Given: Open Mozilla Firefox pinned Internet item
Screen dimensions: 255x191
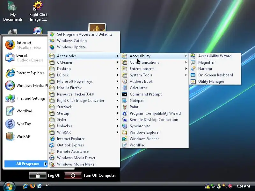Looking at the screenshot, I should tap(26, 45).
